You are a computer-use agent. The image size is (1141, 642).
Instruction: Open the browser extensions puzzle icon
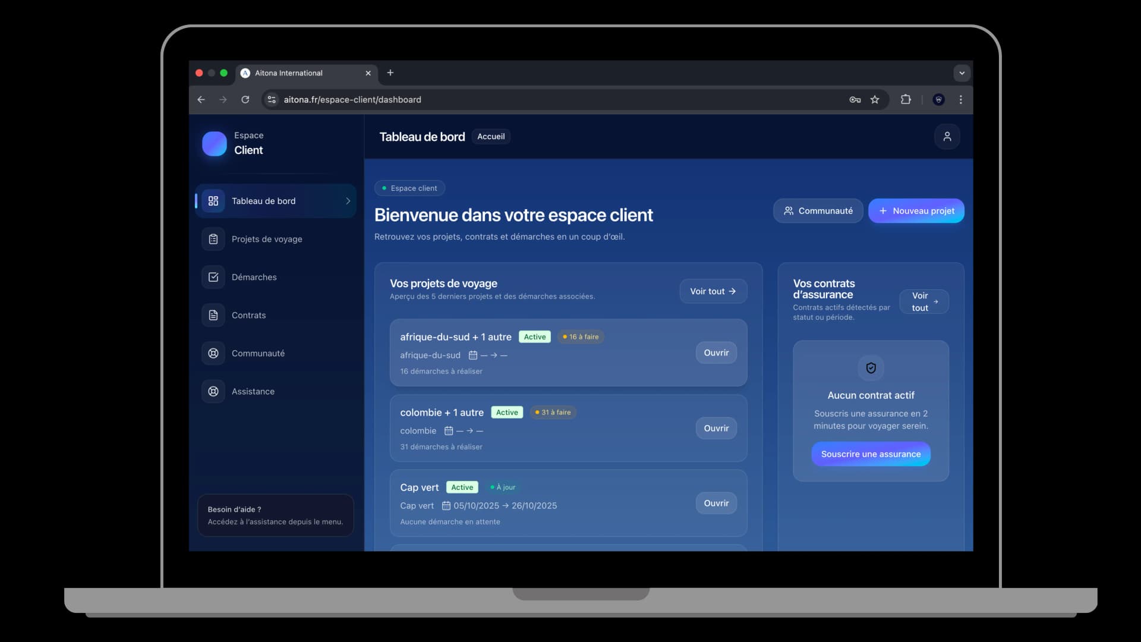(x=906, y=100)
